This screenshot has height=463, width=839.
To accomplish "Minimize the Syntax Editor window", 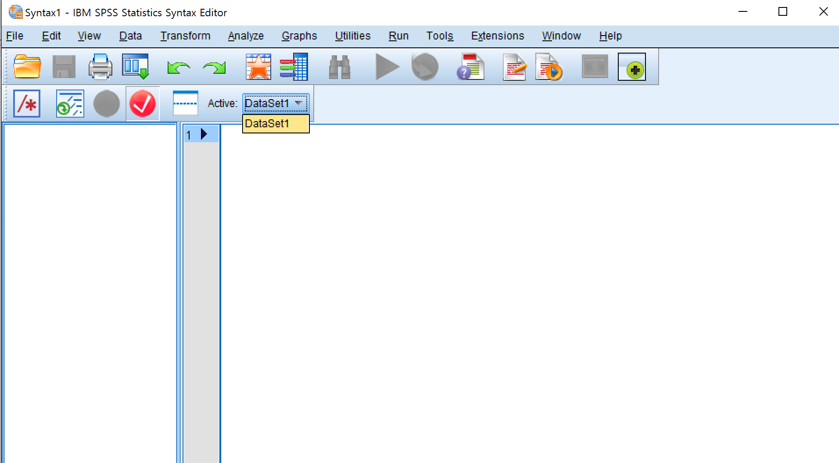I will click(x=743, y=12).
